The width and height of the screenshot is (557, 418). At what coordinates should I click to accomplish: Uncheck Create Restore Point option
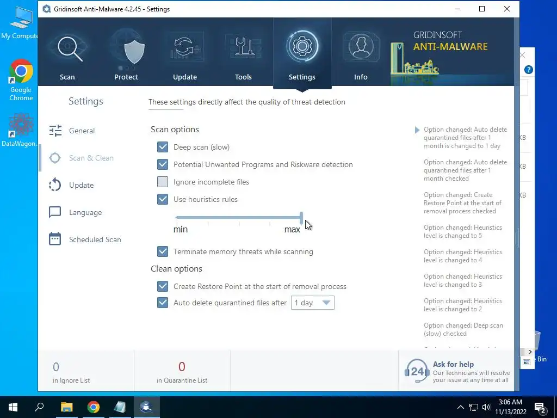[x=163, y=286]
